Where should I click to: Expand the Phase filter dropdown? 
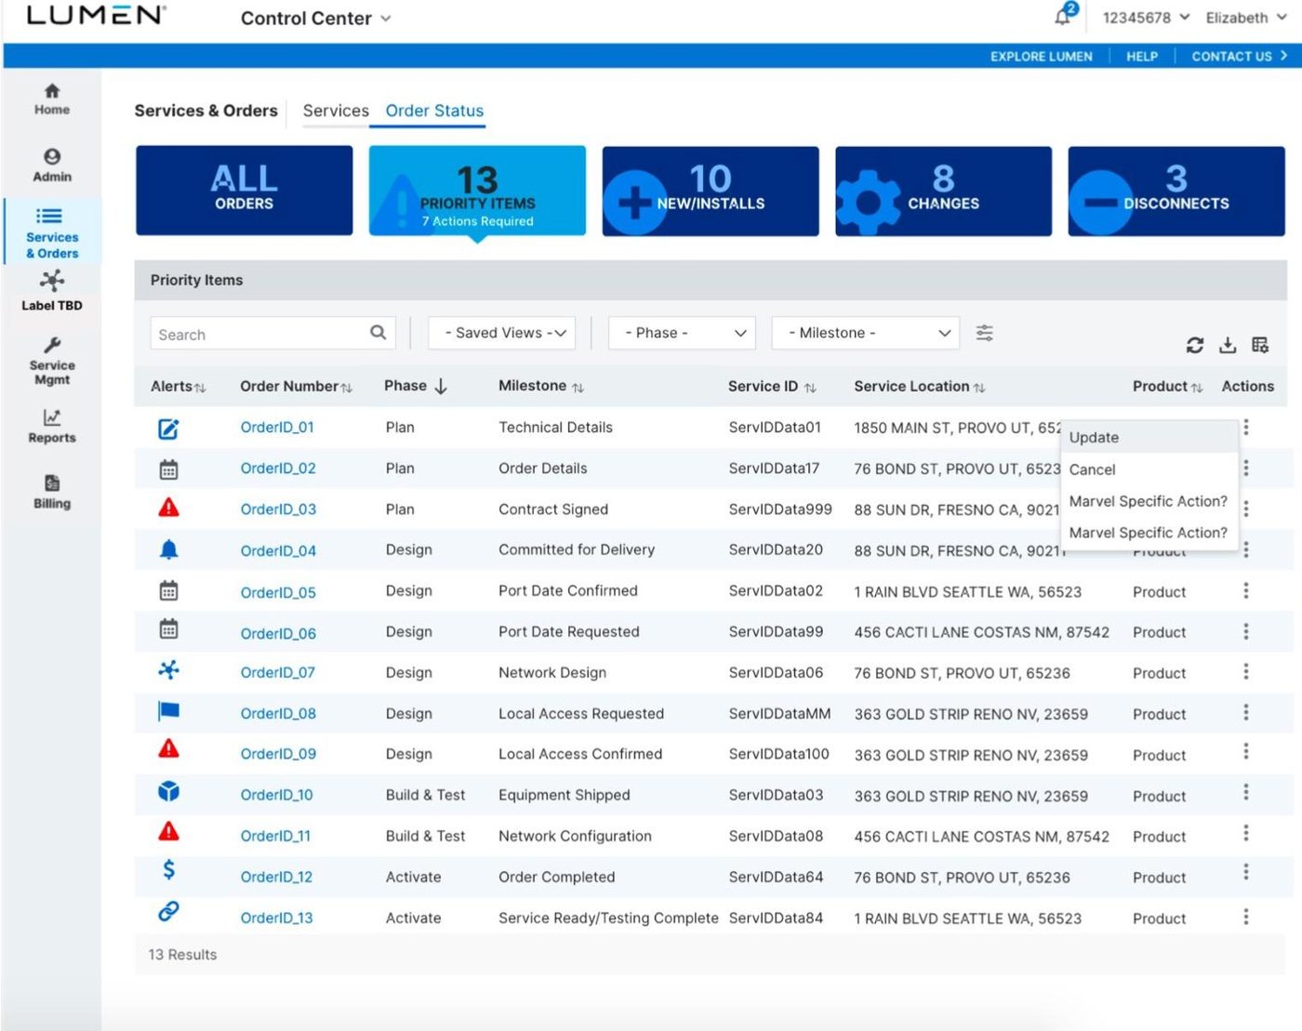[682, 333]
